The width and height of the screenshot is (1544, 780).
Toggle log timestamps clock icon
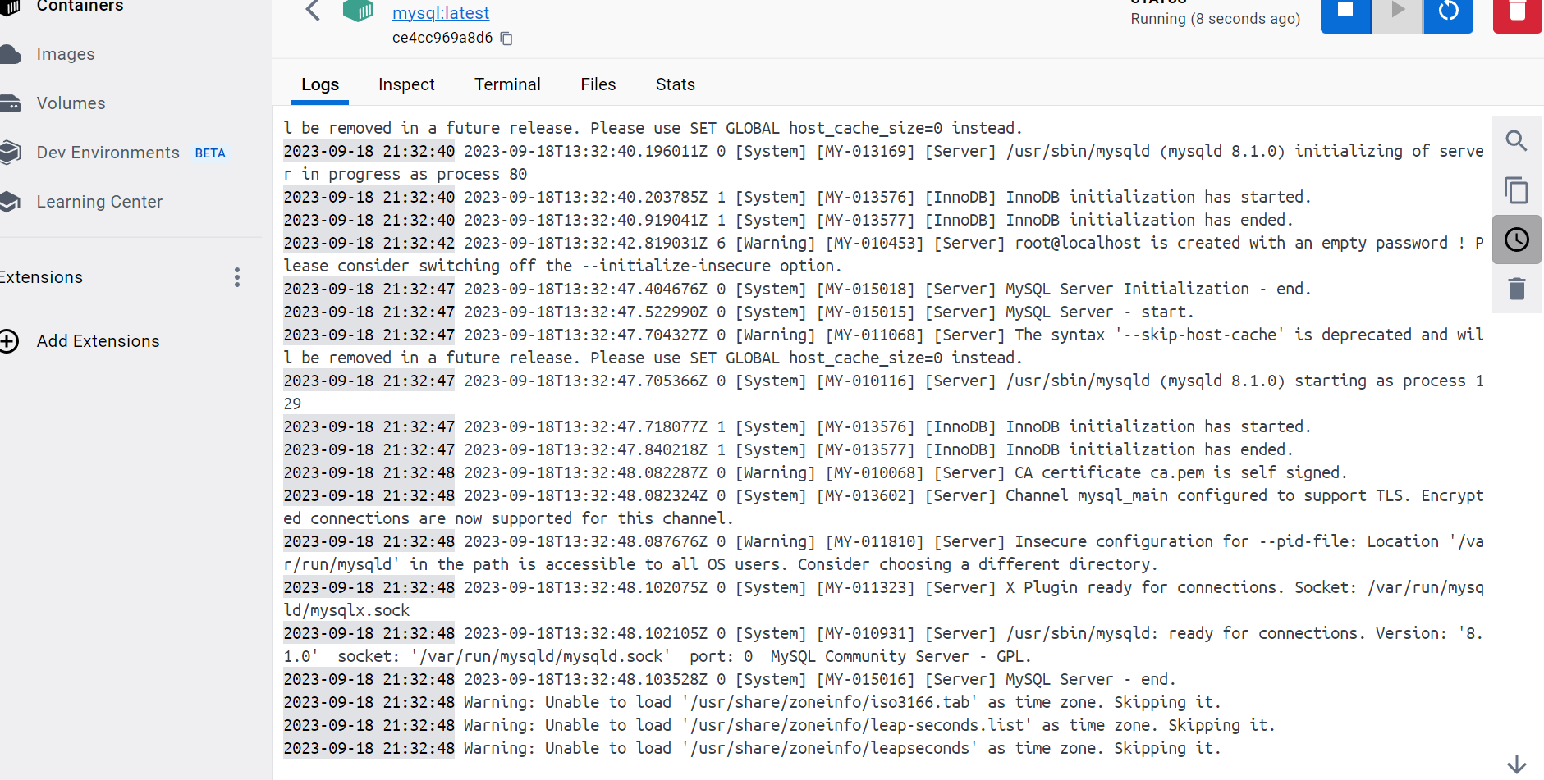coord(1516,239)
